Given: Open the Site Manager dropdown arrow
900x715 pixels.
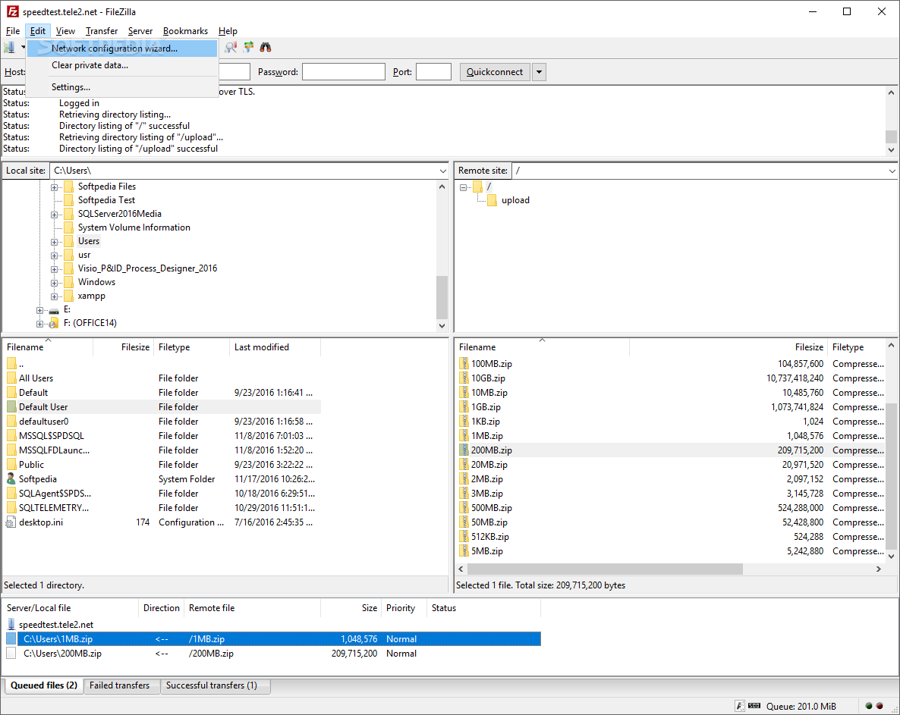Looking at the screenshot, I should pos(23,48).
